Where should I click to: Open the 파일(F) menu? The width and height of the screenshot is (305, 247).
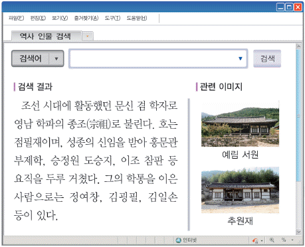pos(16,18)
